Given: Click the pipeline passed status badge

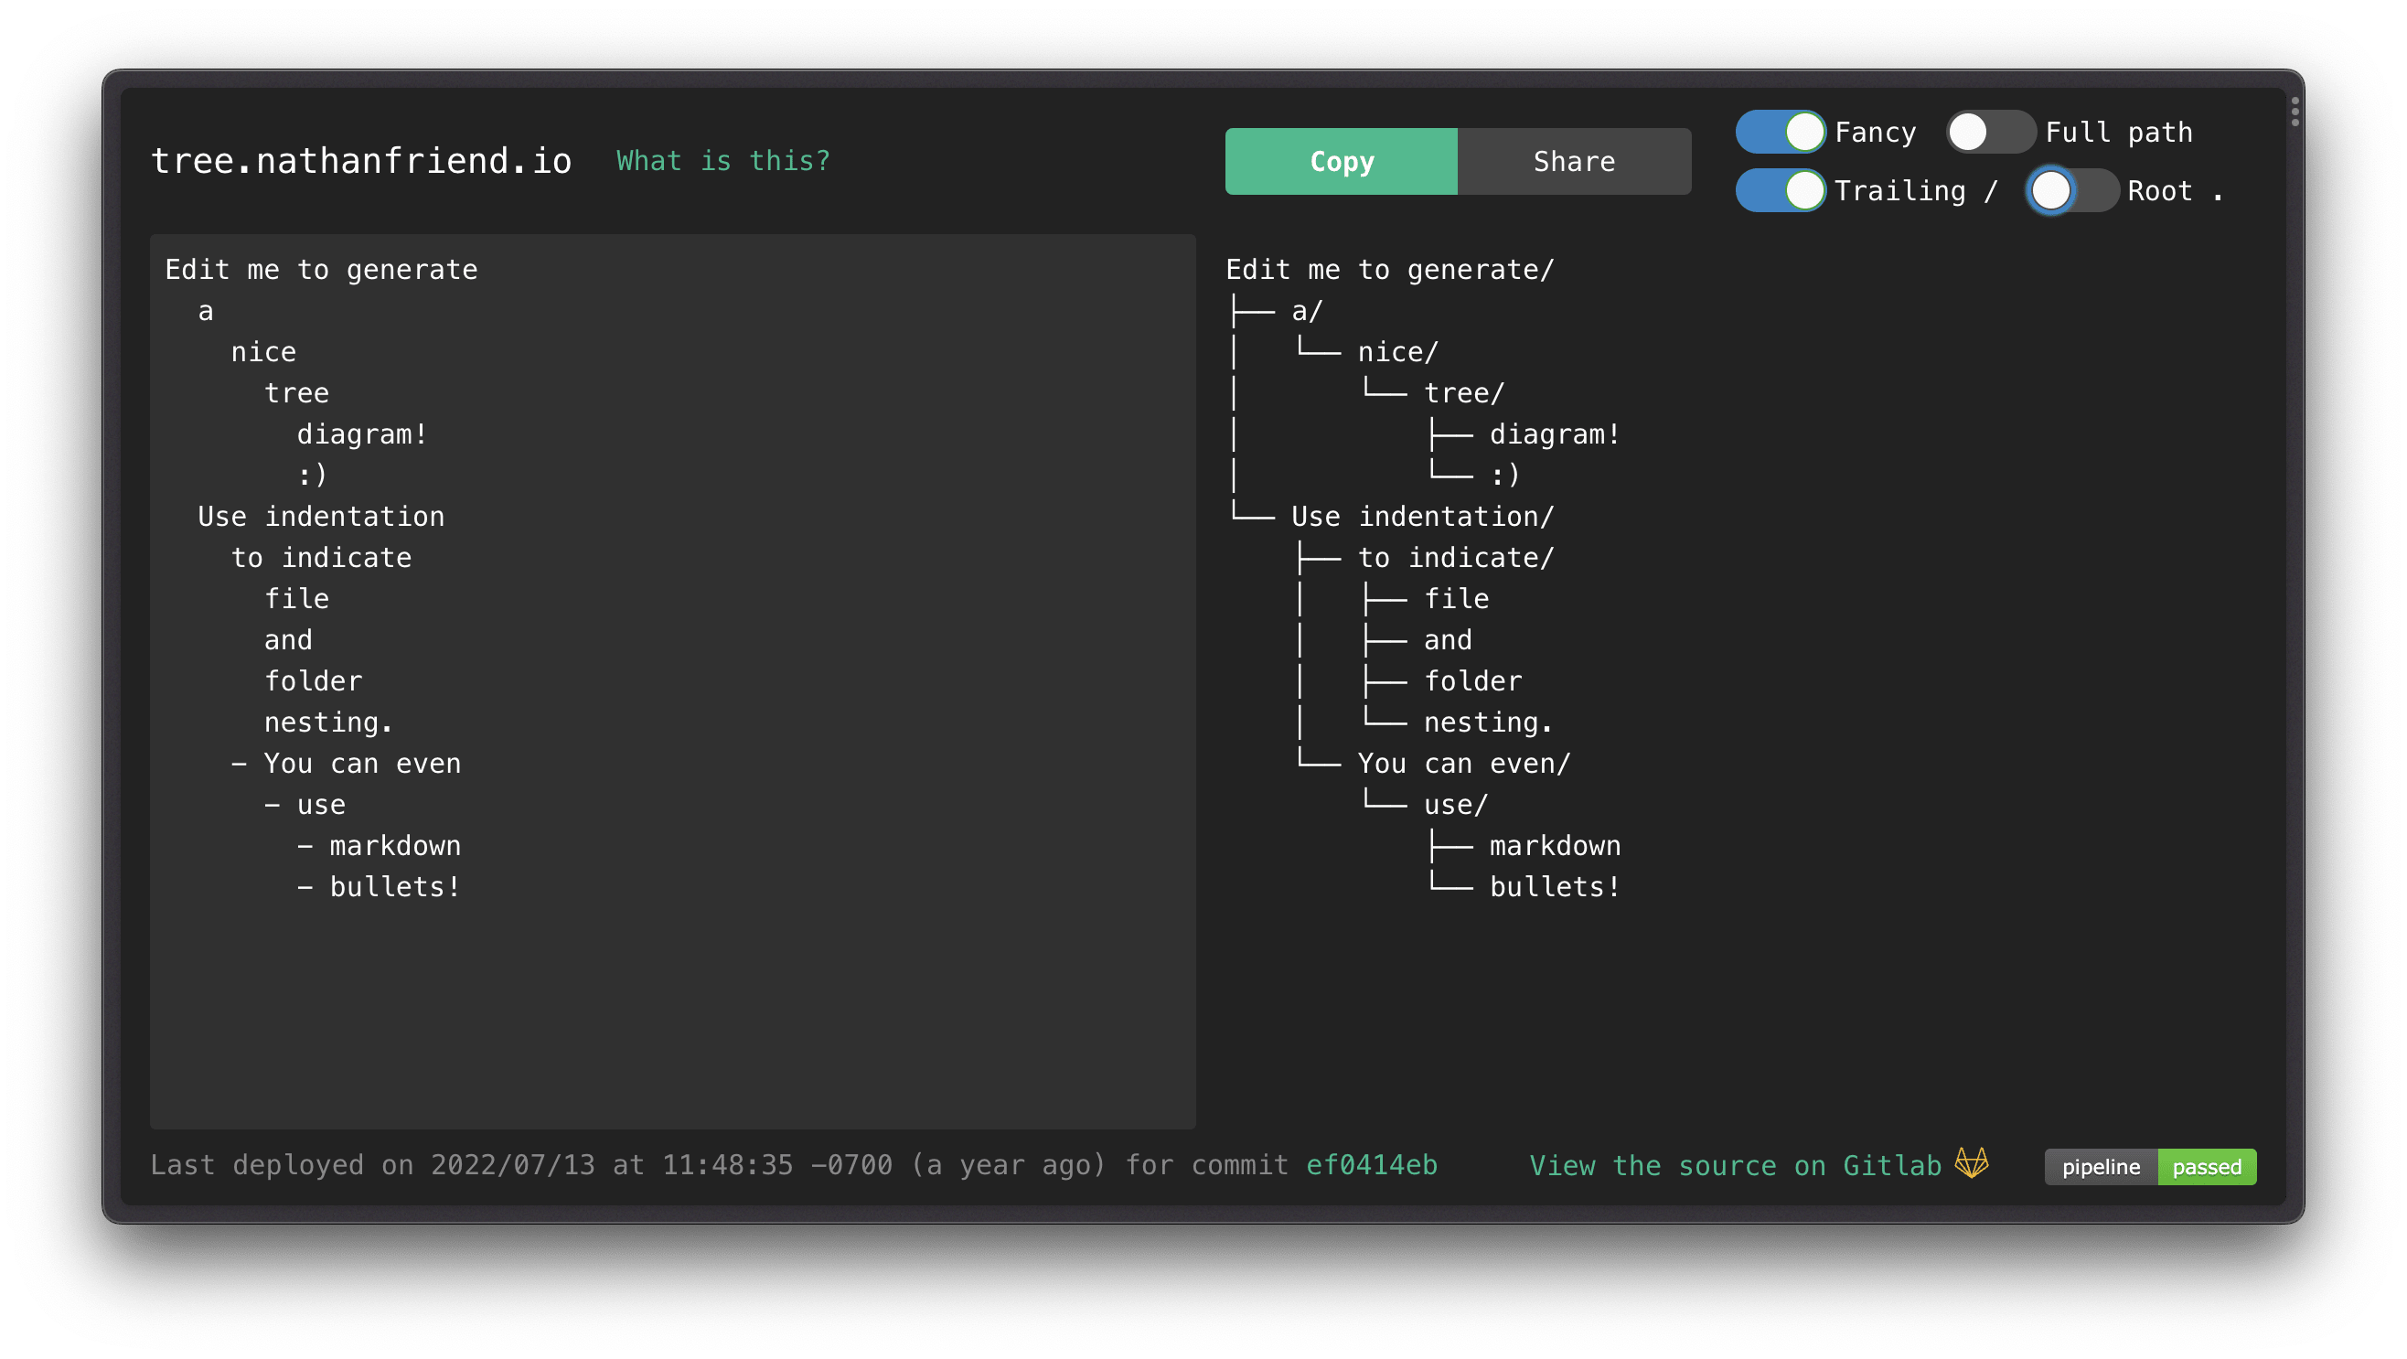Looking at the screenshot, I should 2150,1166.
